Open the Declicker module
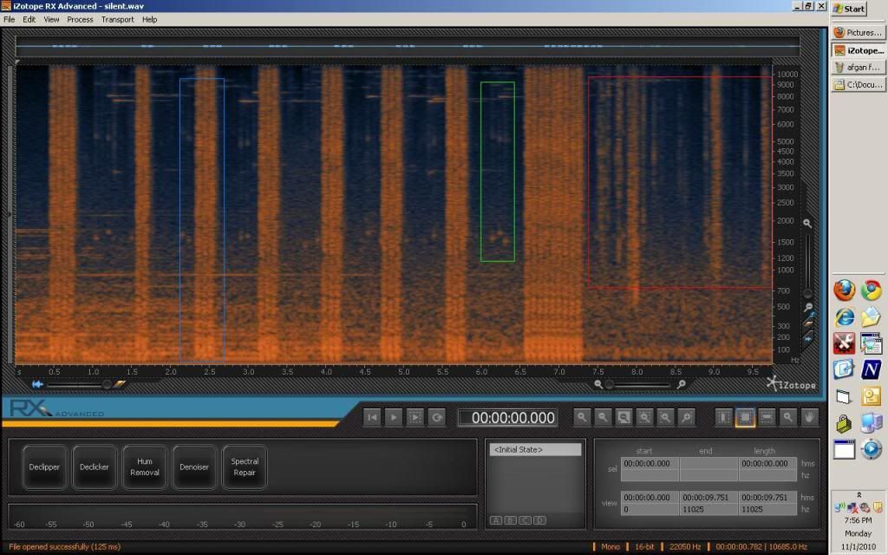Viewport: 888px width, 555px height. tap(94, 467)
